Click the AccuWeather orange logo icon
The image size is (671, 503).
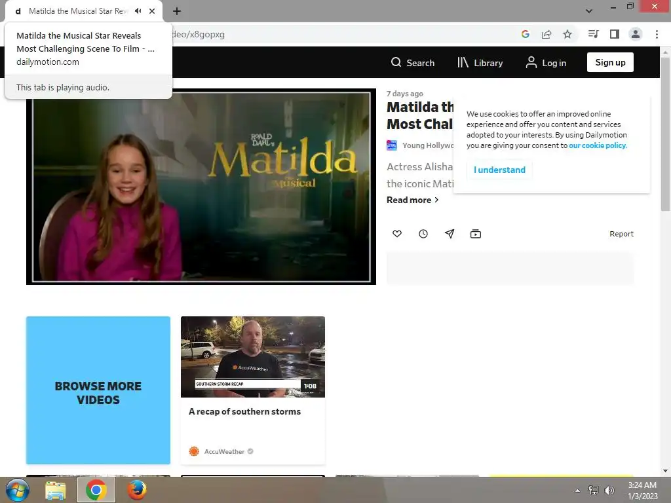point(194,451)
